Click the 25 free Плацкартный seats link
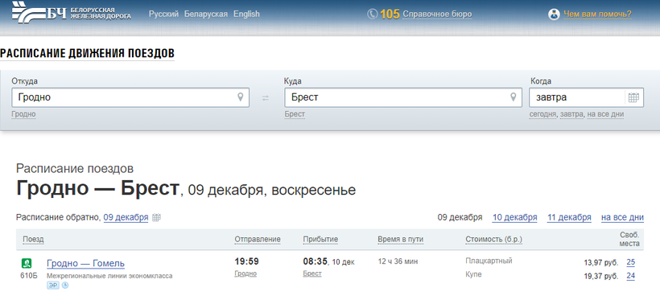 pyautogui.click(x=630, y=262)
